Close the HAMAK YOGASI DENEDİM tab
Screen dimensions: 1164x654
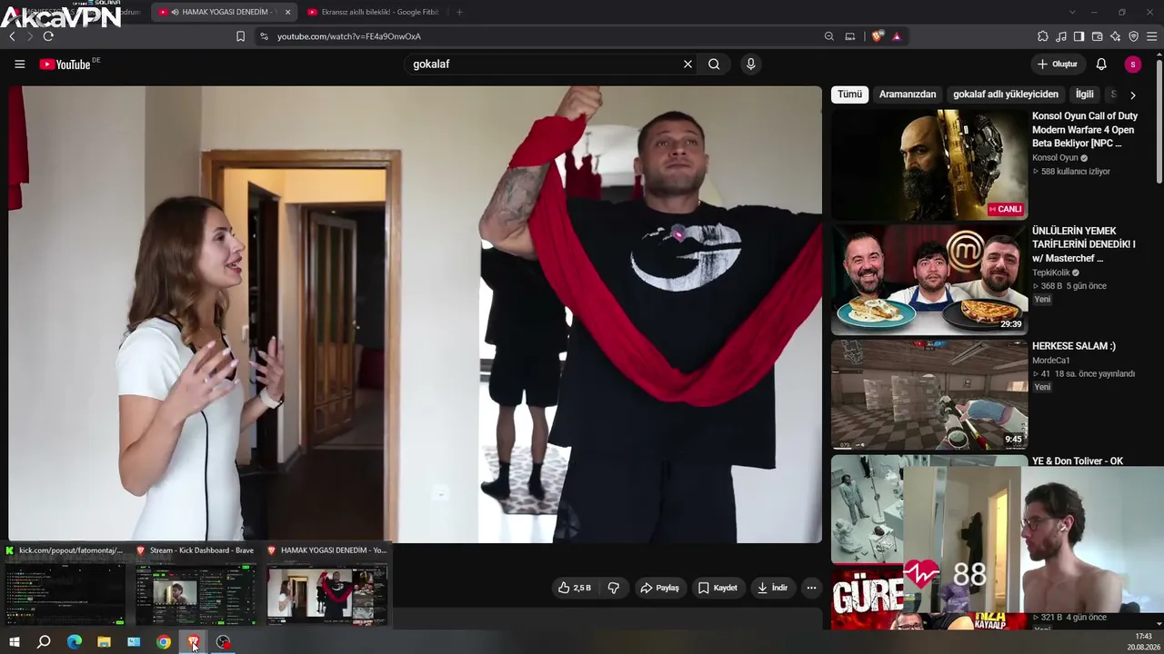(287, 12)
